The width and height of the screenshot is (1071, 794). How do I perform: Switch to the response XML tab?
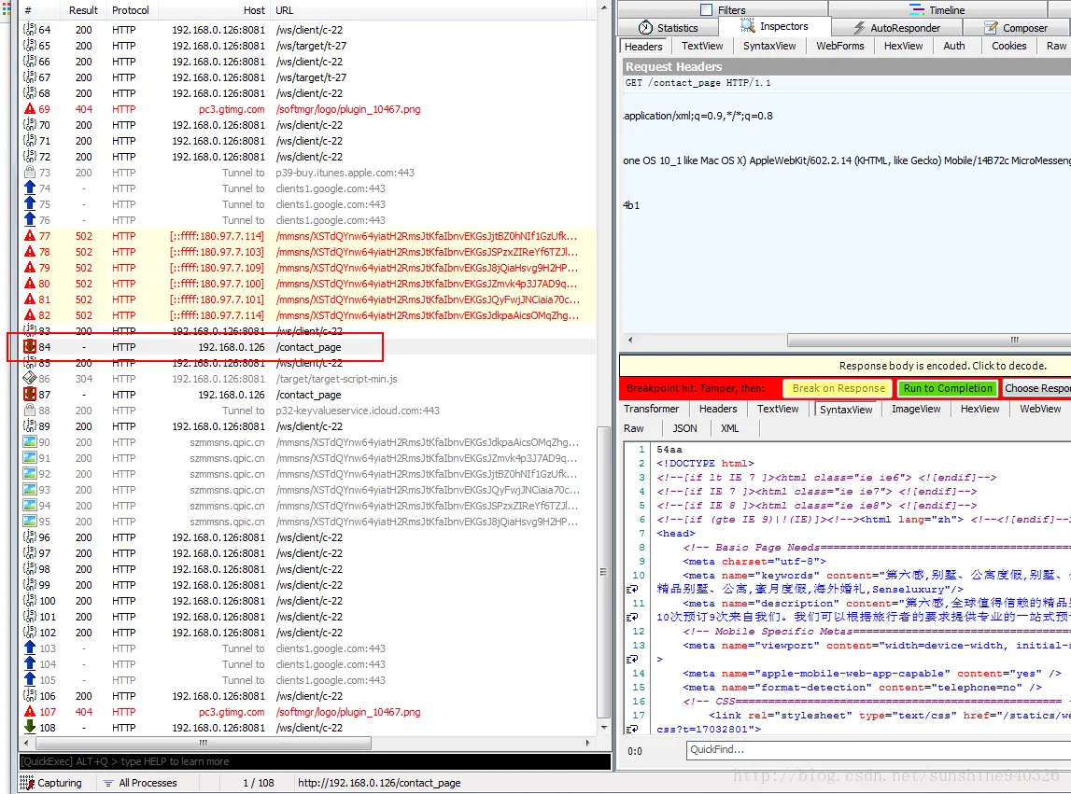point(729,429)
